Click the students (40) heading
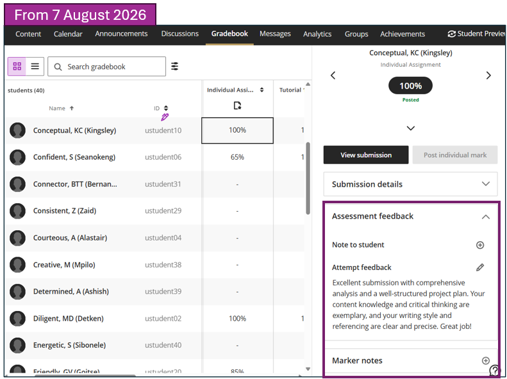This screenshot has height=379, width=507. (x=26, y=90)
